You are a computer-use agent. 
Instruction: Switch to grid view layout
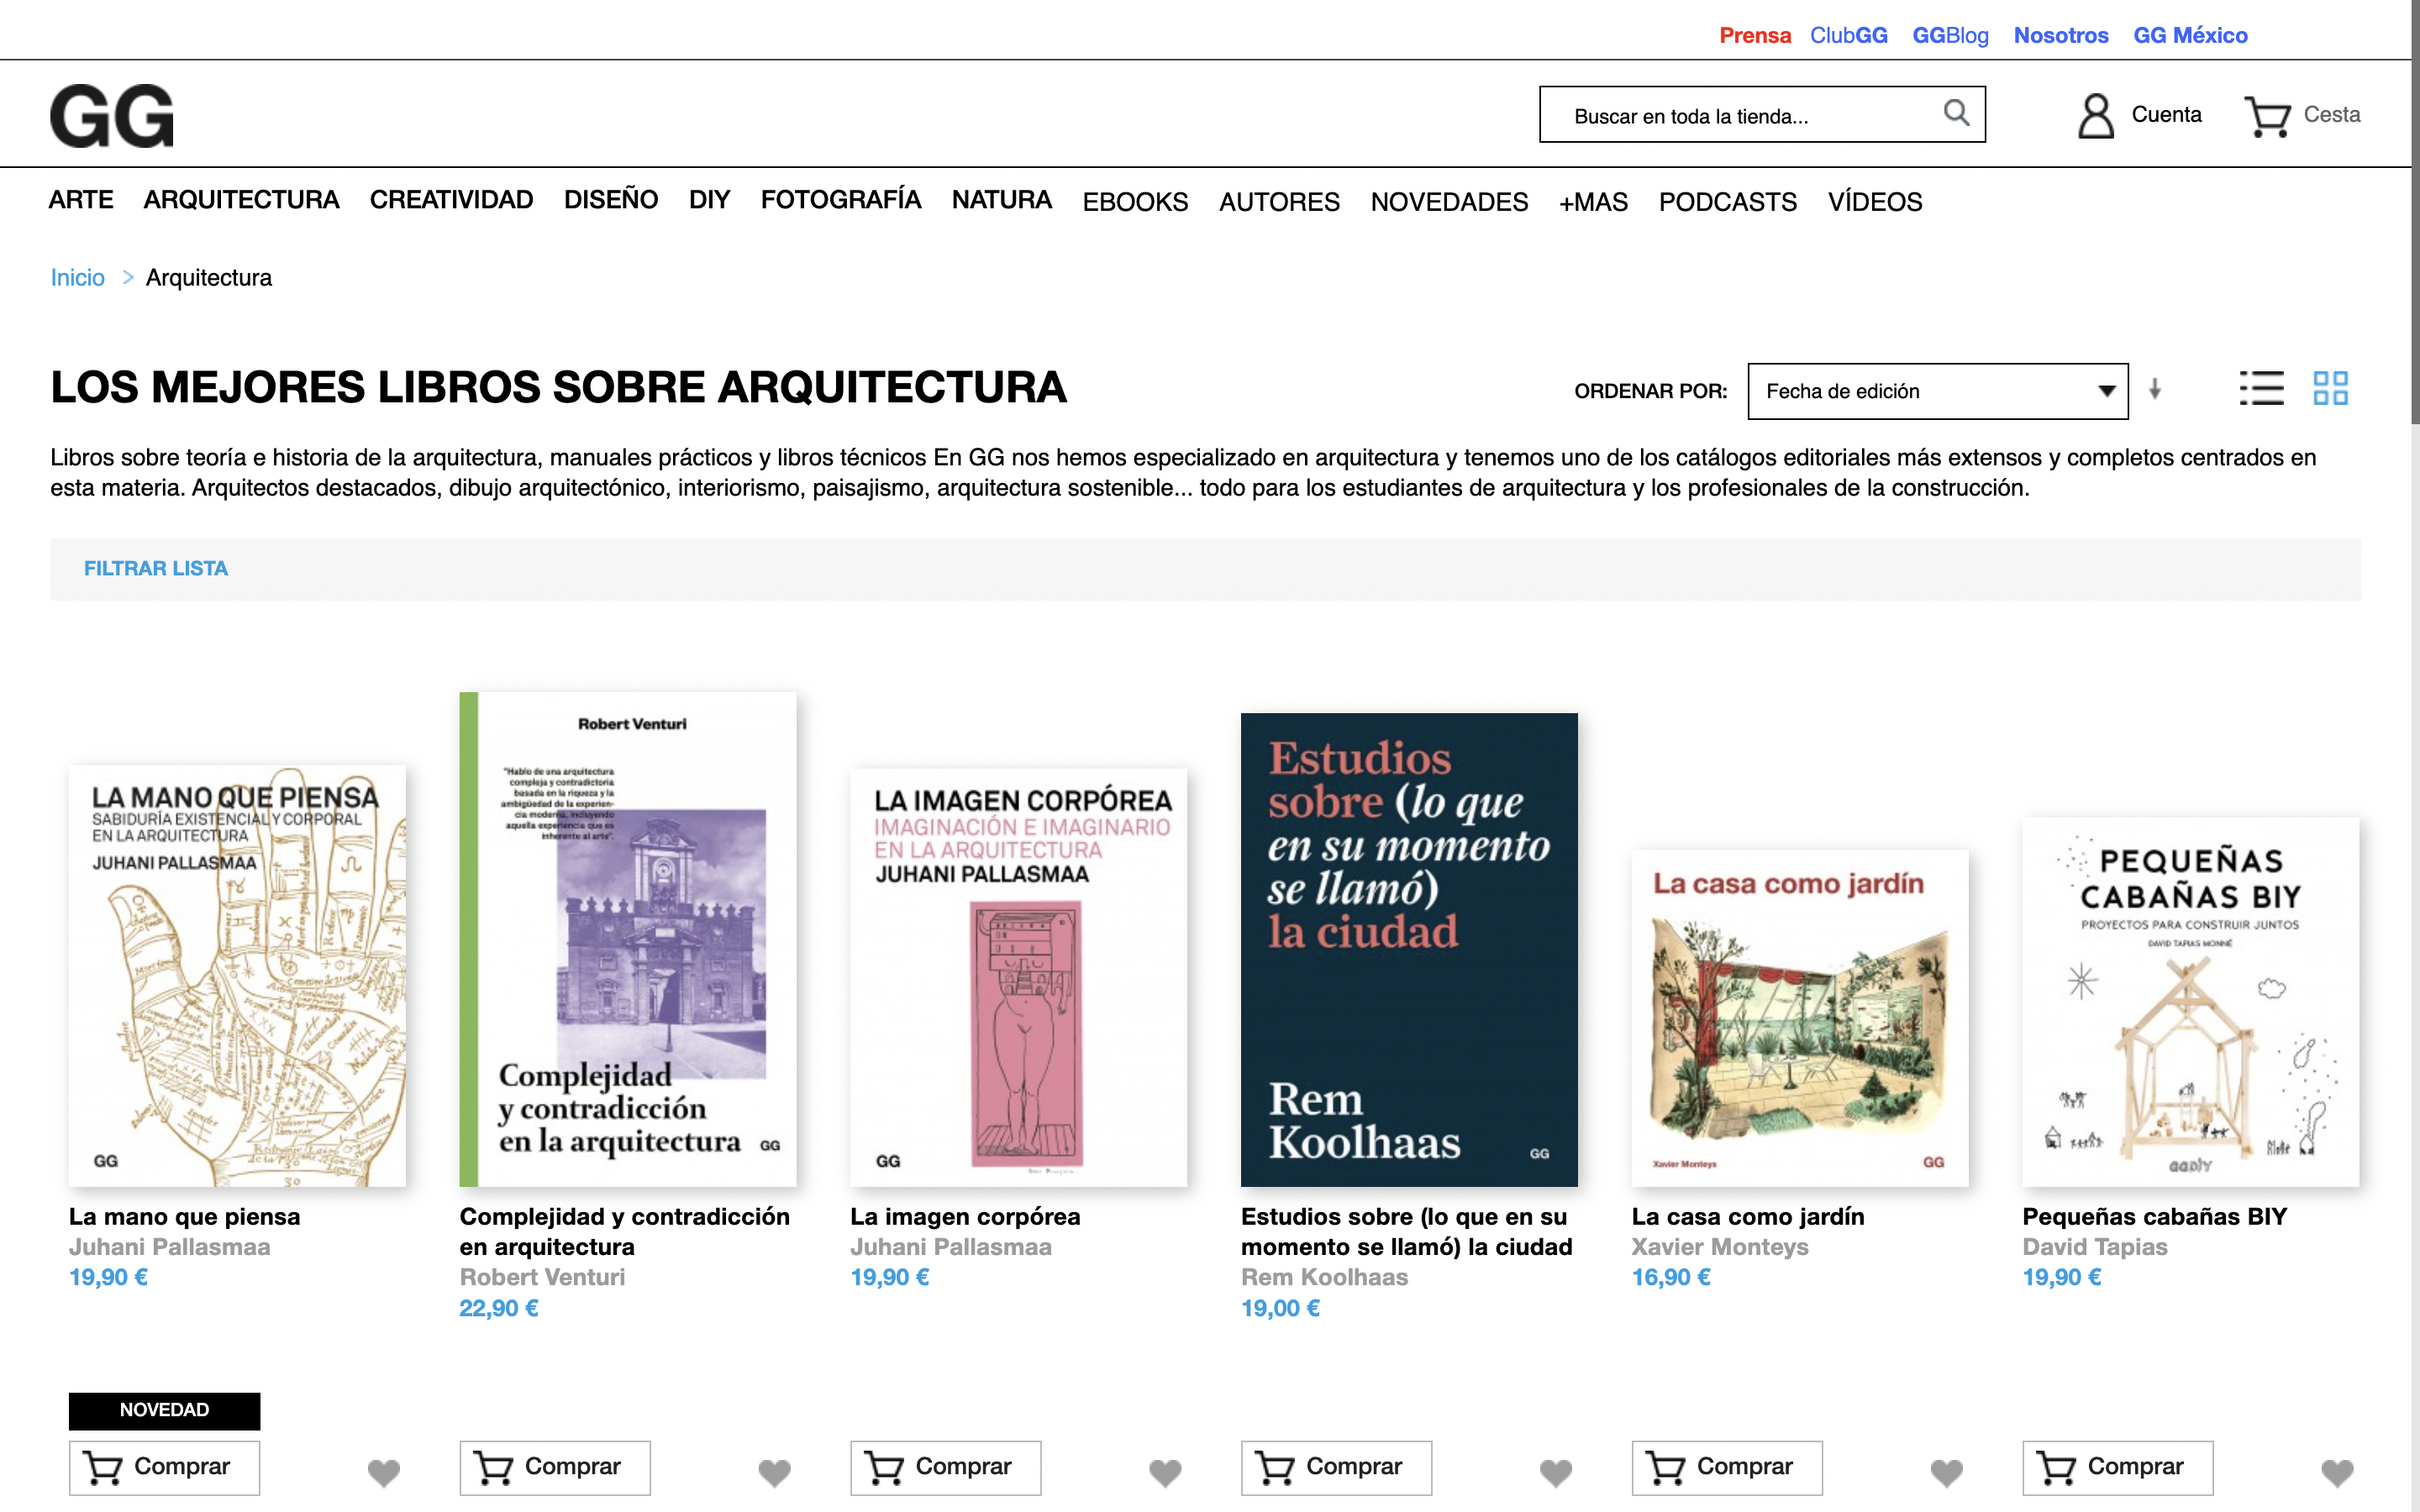click(2329, 388)
